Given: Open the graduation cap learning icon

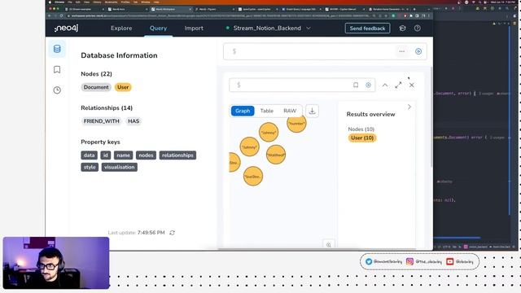Looking at the screenshot, I should coord(402,28).
